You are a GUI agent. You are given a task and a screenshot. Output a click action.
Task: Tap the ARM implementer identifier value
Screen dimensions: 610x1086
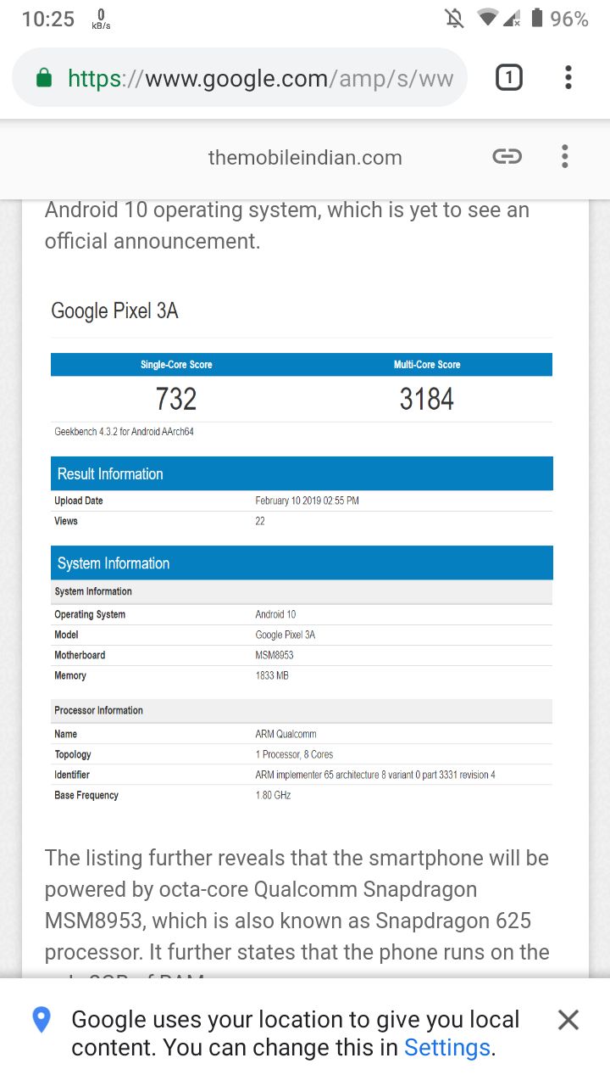point(375,775)
